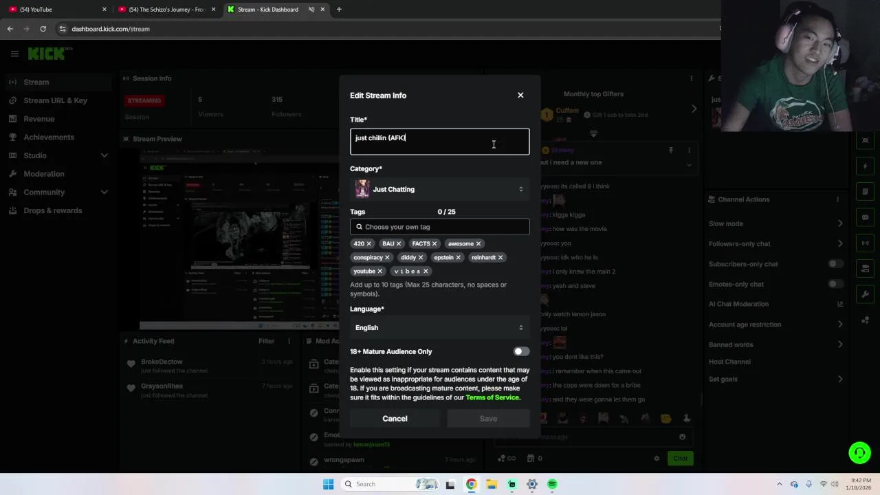Switch to The Schizo's Journey browser tab
This screenshot has width=880, height=495.
167,10
